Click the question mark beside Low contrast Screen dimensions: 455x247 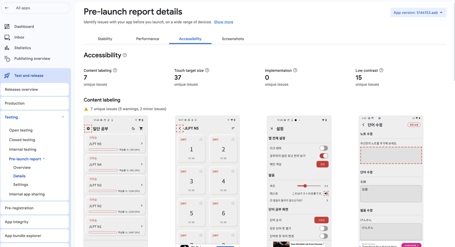click(381, 70)
